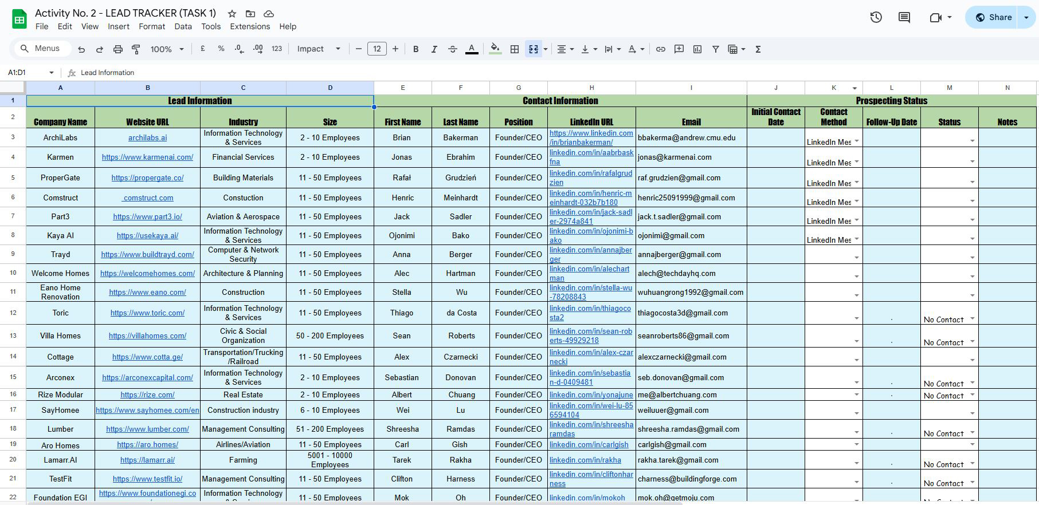Open the Impact font dropdown

click(318, 49)
